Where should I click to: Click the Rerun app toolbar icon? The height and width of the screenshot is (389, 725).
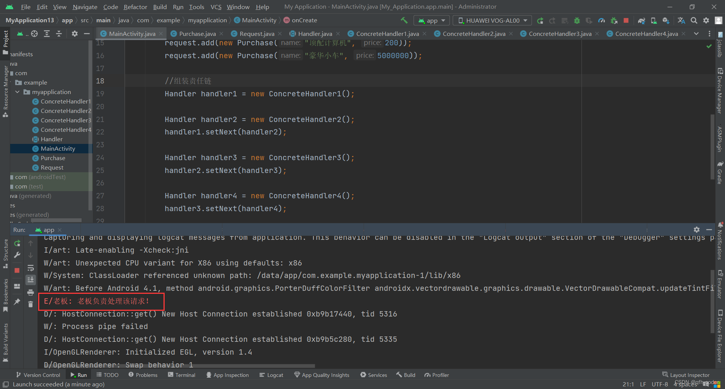tap(540, 20)
